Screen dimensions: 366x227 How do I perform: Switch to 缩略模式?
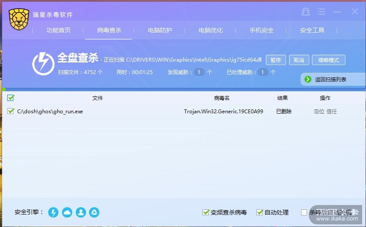[329, 60]
